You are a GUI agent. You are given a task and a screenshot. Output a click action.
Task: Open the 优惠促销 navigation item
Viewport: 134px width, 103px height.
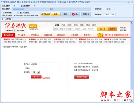[48, 35]
